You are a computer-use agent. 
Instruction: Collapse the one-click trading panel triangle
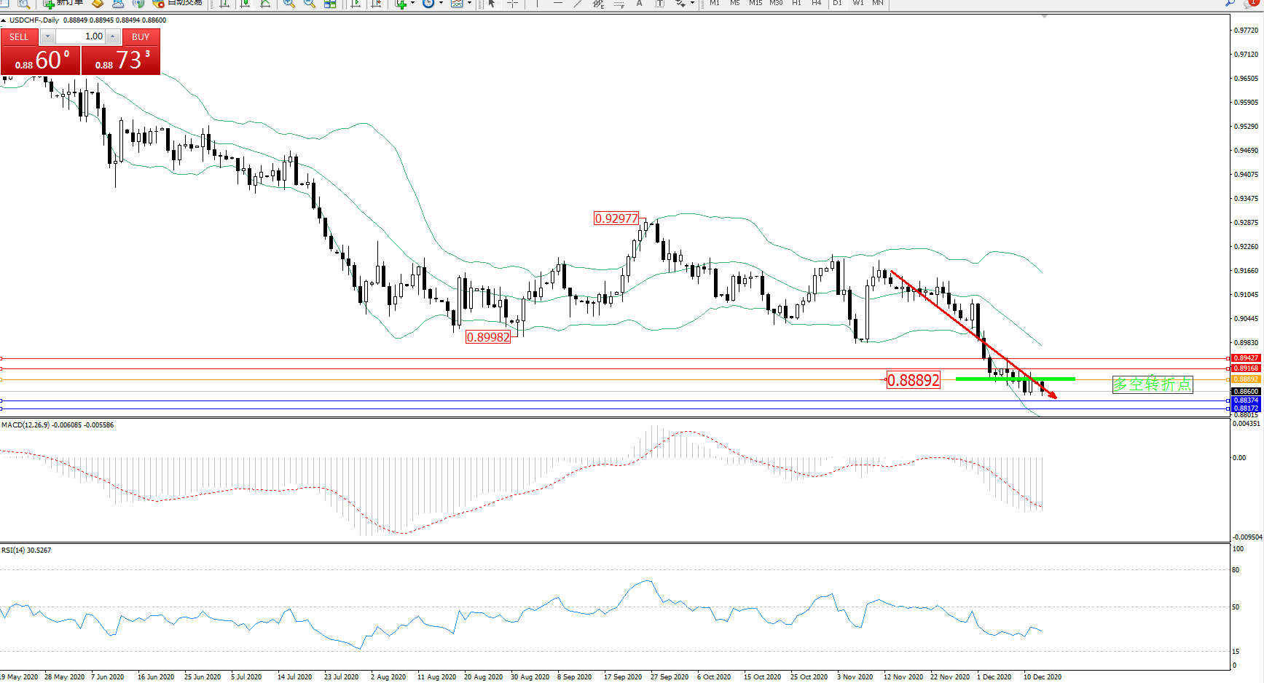pyautogui.click(x=4, y=20)
